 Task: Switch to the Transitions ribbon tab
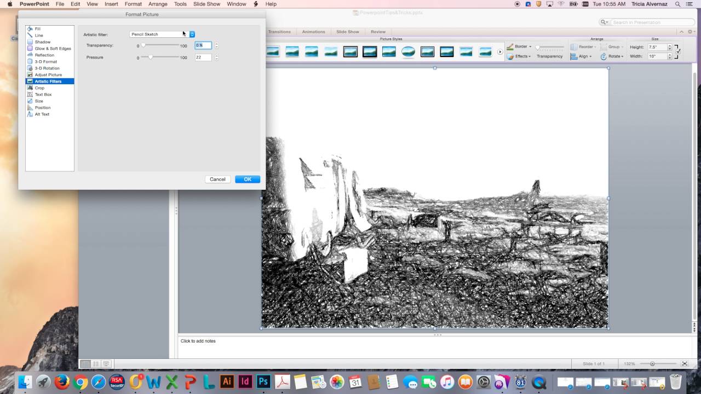click(279, 32)
